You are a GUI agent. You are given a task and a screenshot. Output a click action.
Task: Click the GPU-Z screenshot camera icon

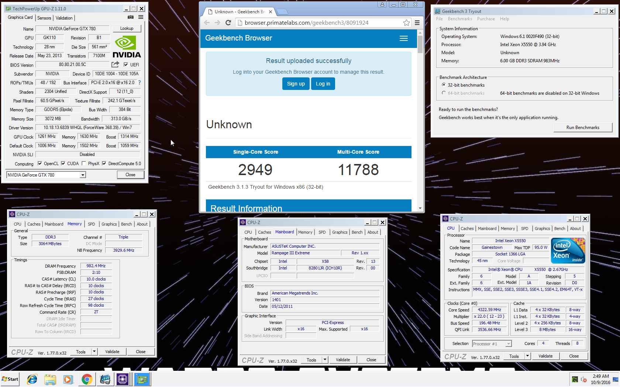click(131, 17)
